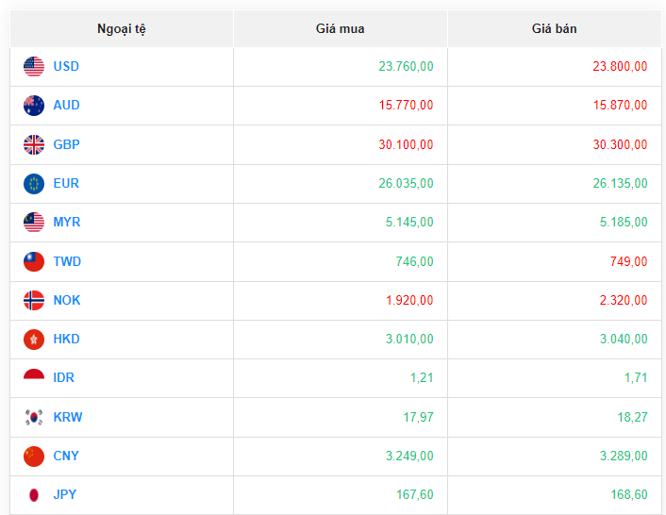Screen dimensions: 666x515
Task: Click the Giá mua column header
Action: point(340,28)
